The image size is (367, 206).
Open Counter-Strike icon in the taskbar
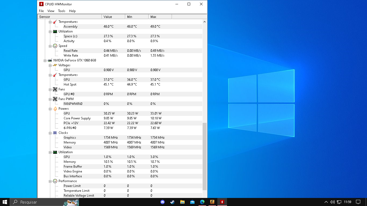tap(212, 202)
